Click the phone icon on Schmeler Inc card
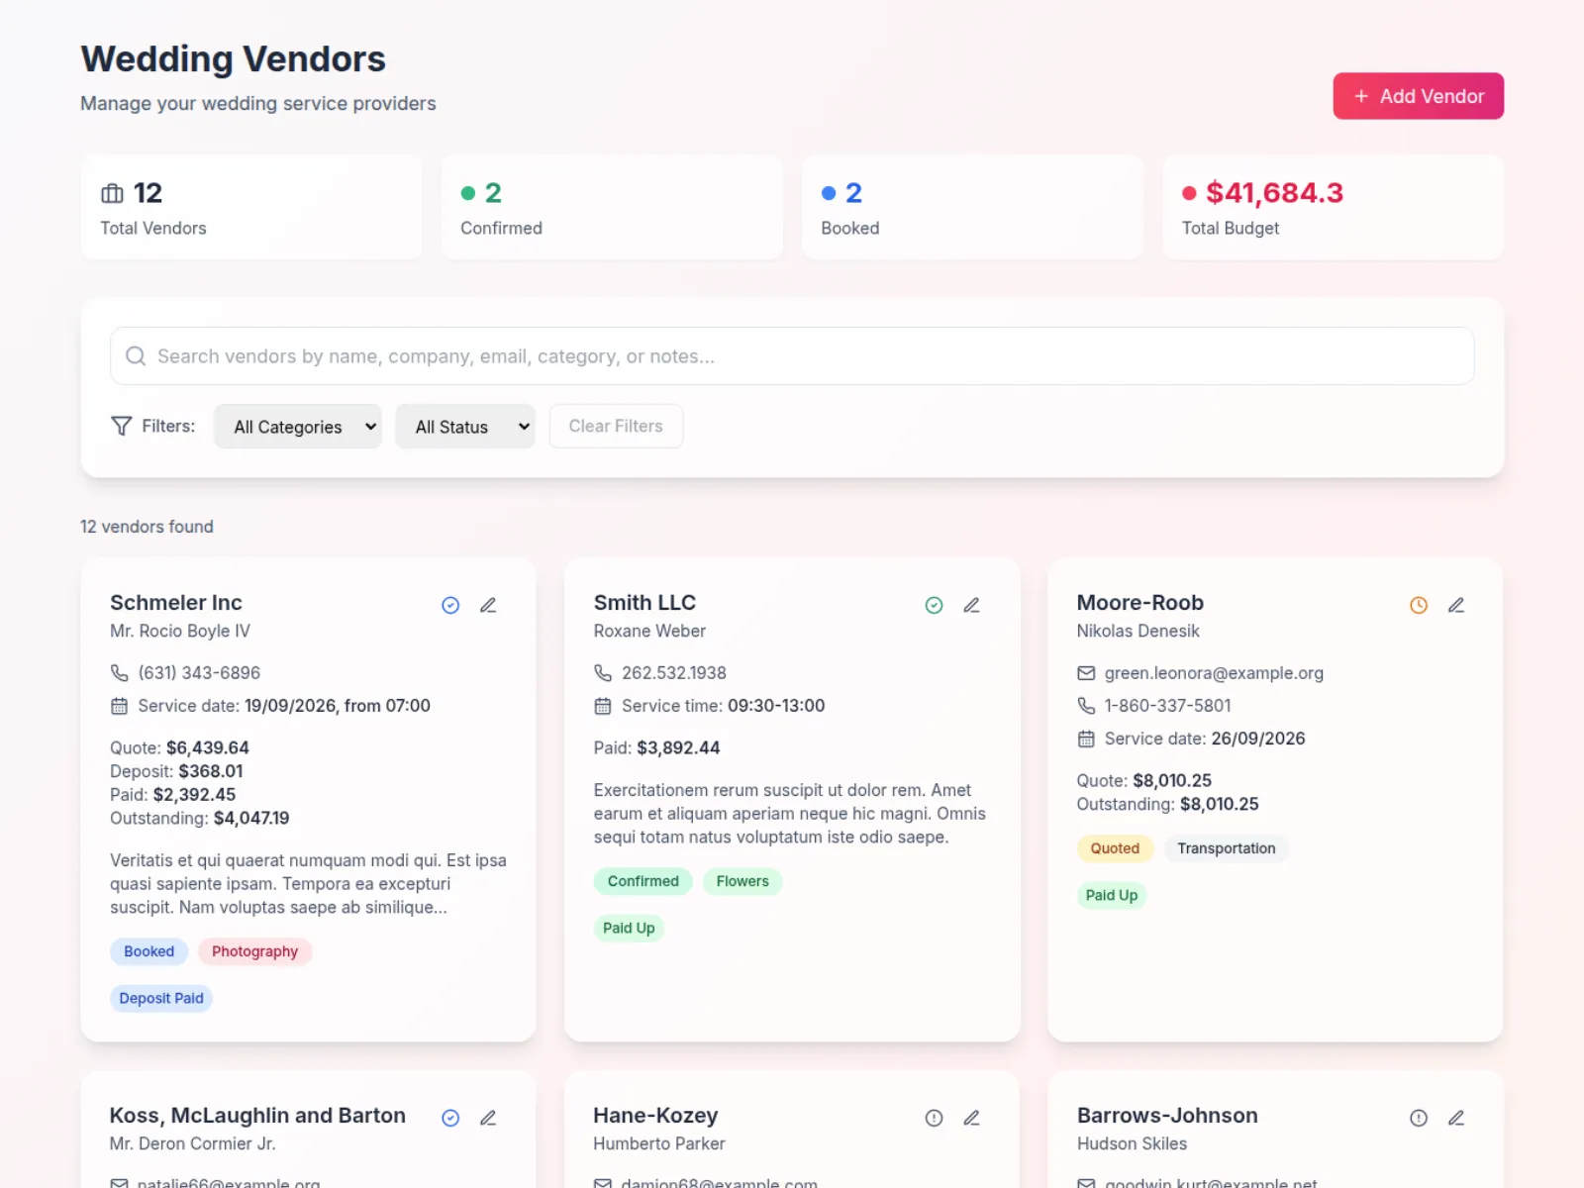The width and height of the screenshot is (1584, 1188). [119, 673]
